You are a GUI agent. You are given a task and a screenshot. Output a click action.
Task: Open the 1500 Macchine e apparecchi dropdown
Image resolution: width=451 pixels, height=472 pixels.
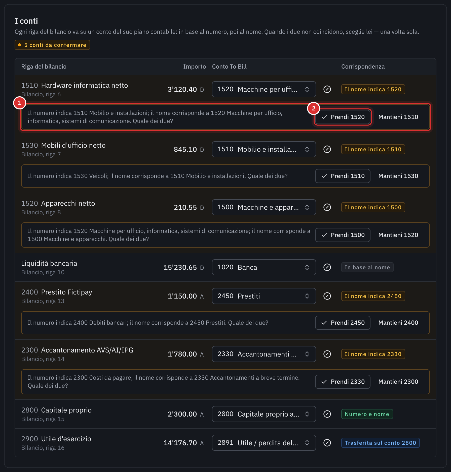coord(264,207)
